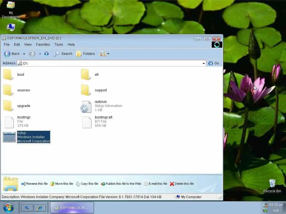Click the security shield tray icon
286x214 pixels.
[x=265, y=205]
